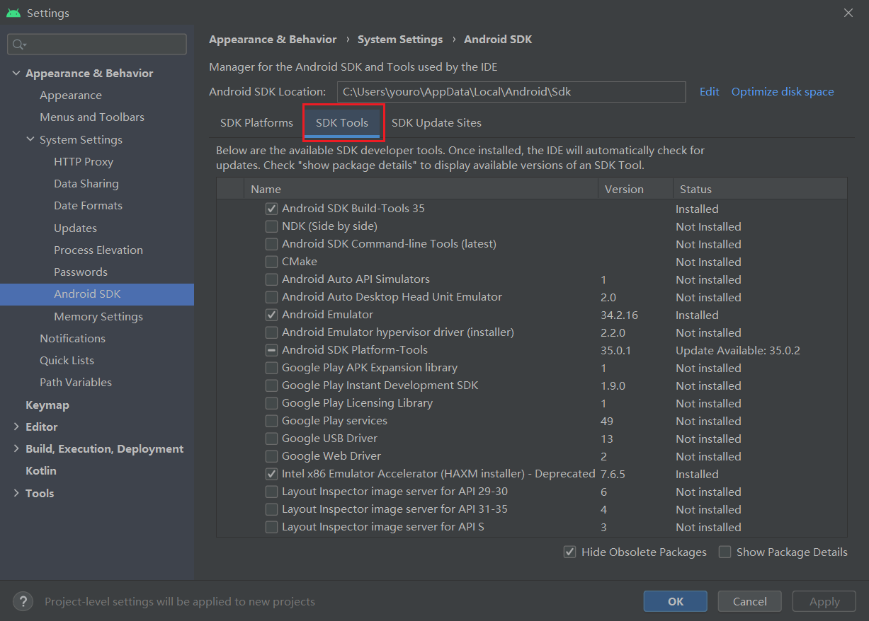Expand the Tools settings section
869x621 pixels.
pos(16,493)
